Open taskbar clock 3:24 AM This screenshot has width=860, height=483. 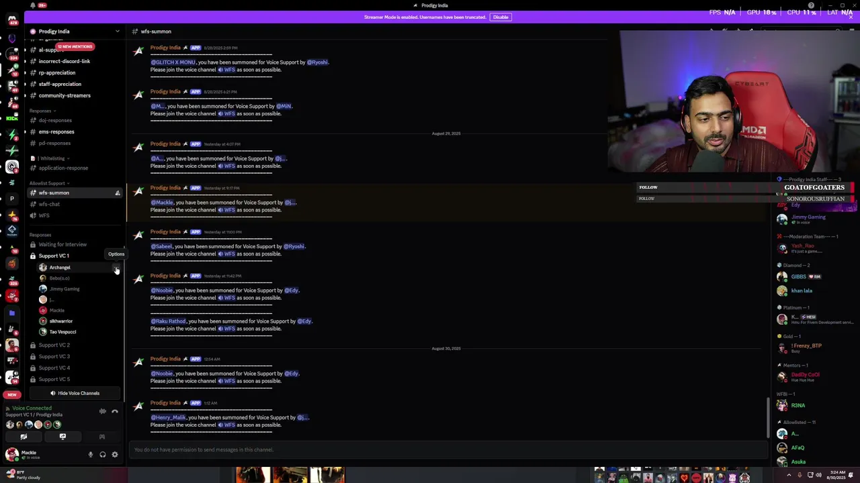coord(836,475)
